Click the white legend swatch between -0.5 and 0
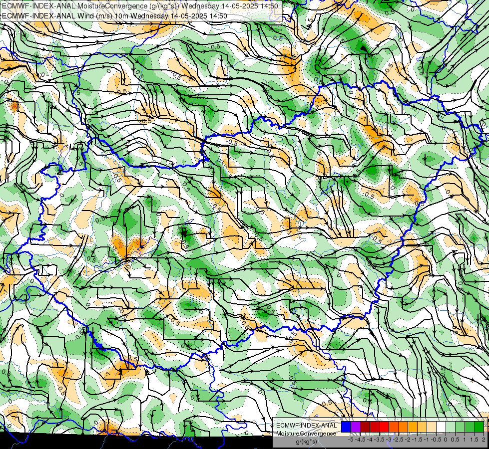This screenshot has height=449, width=489. [441, 427]
